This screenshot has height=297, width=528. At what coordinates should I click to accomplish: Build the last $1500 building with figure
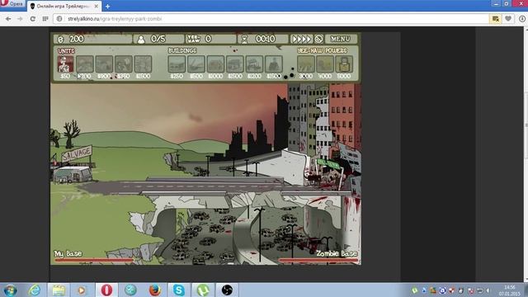(x=274, y=64)
